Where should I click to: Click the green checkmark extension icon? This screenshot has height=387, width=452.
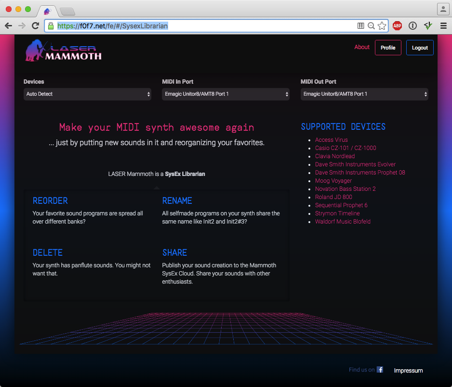(428, 26)
